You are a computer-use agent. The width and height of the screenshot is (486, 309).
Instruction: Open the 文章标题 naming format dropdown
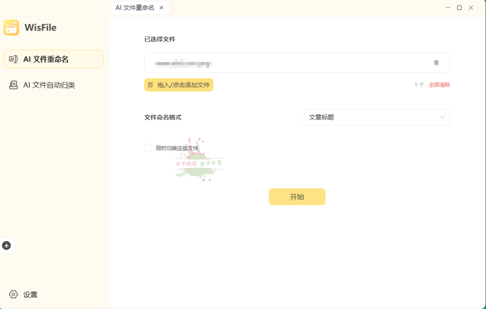coord(377,117)
